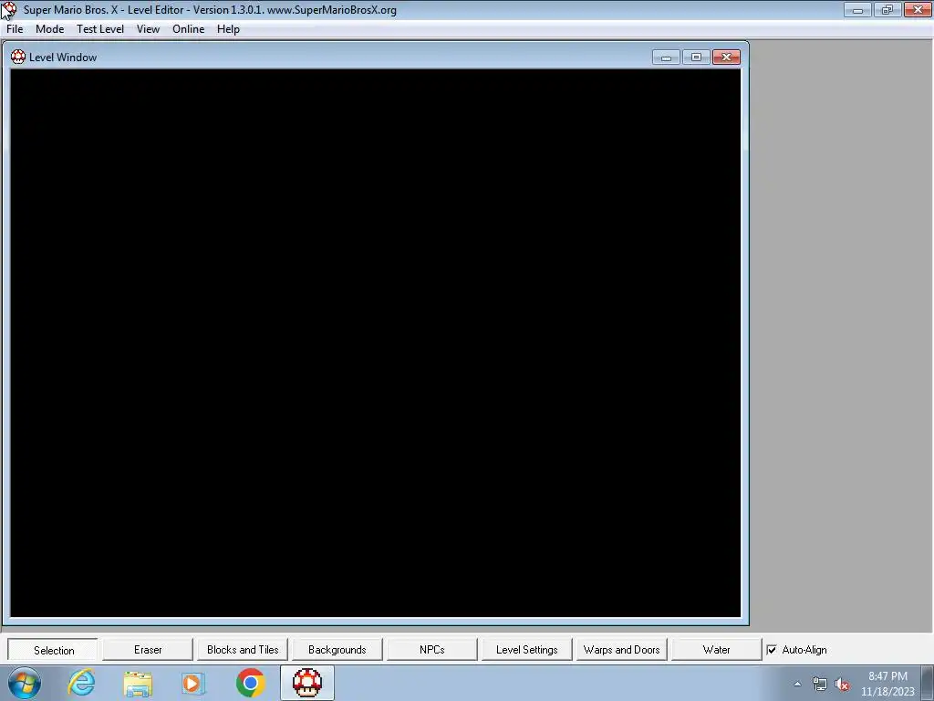Open the File menu
The height and width of the screenshot is (701, 934).
(15, 29)
